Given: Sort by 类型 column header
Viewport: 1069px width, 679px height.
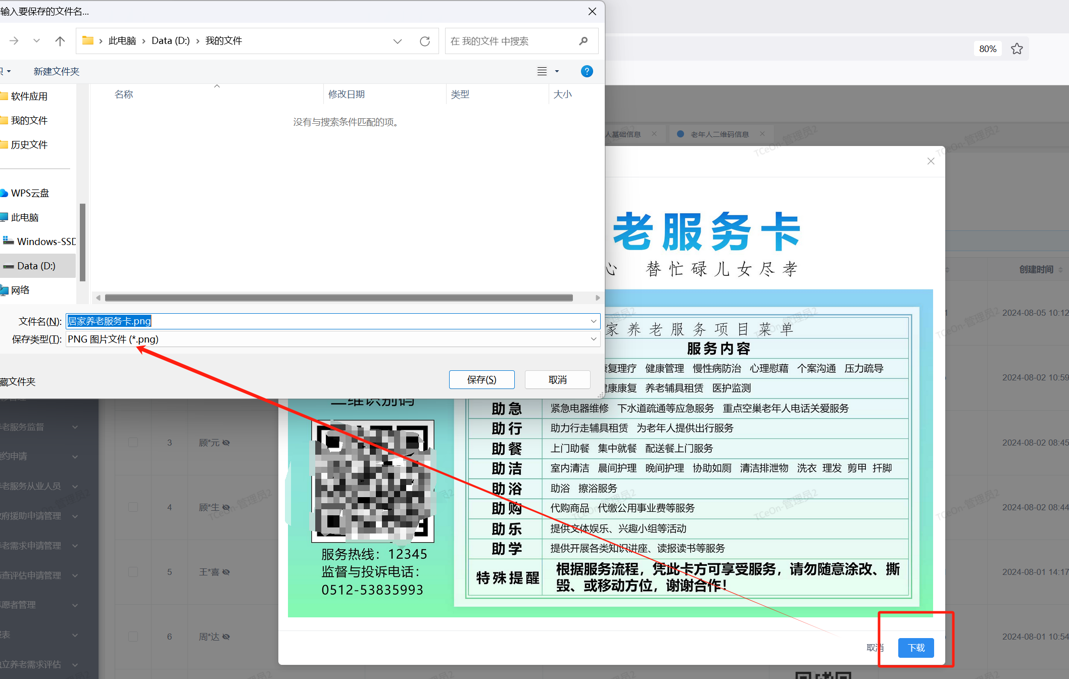Looking at the screenshot, I should click(x=460, y=94).
